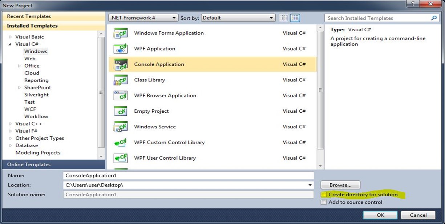Select the Cloud category
445x224 pixels.
[32, 73]
